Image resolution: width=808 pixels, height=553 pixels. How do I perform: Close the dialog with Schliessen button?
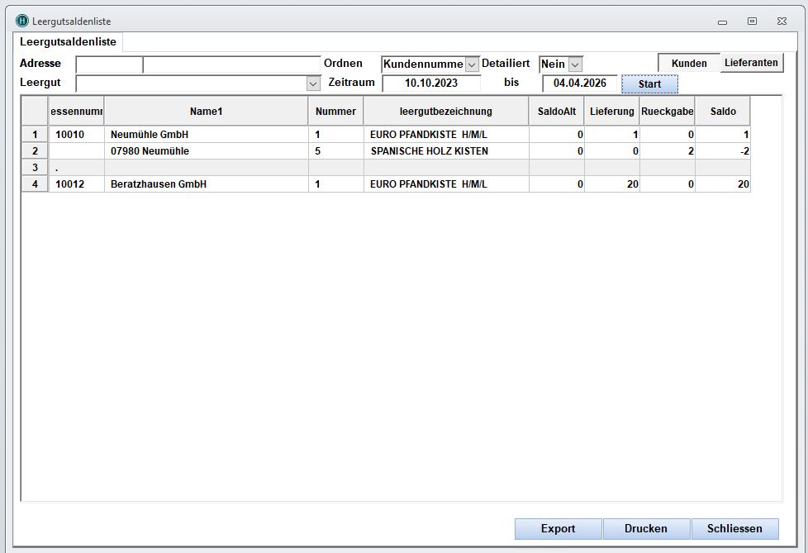(x=734, y=529)
